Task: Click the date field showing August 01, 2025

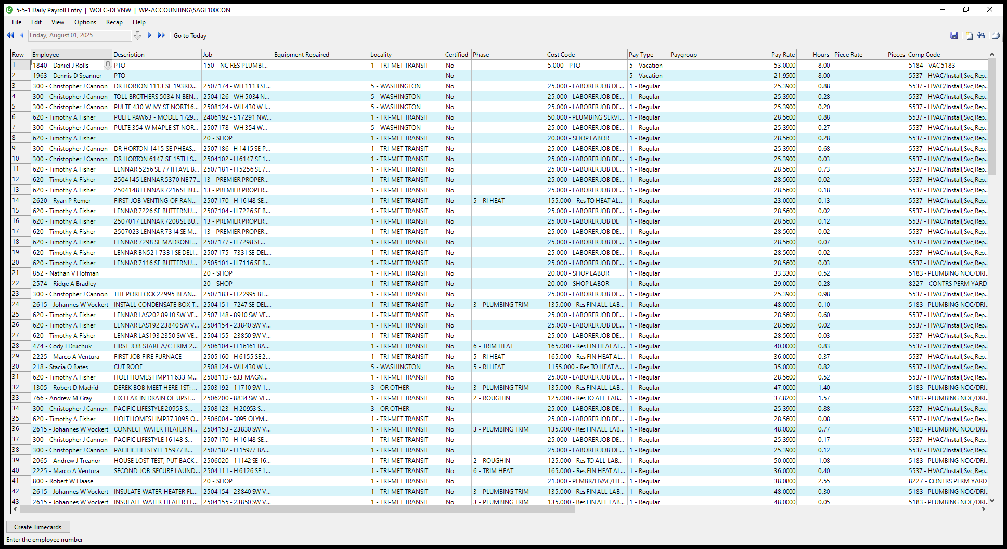Action: [x=79, y=35]
